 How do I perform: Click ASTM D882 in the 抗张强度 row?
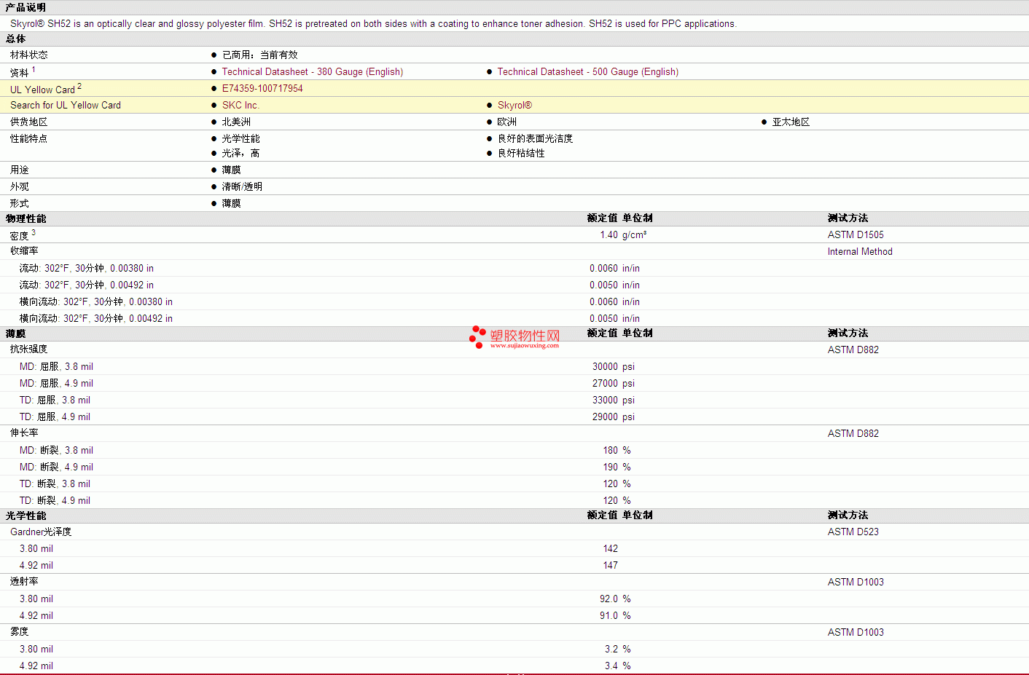coord(853,350)
